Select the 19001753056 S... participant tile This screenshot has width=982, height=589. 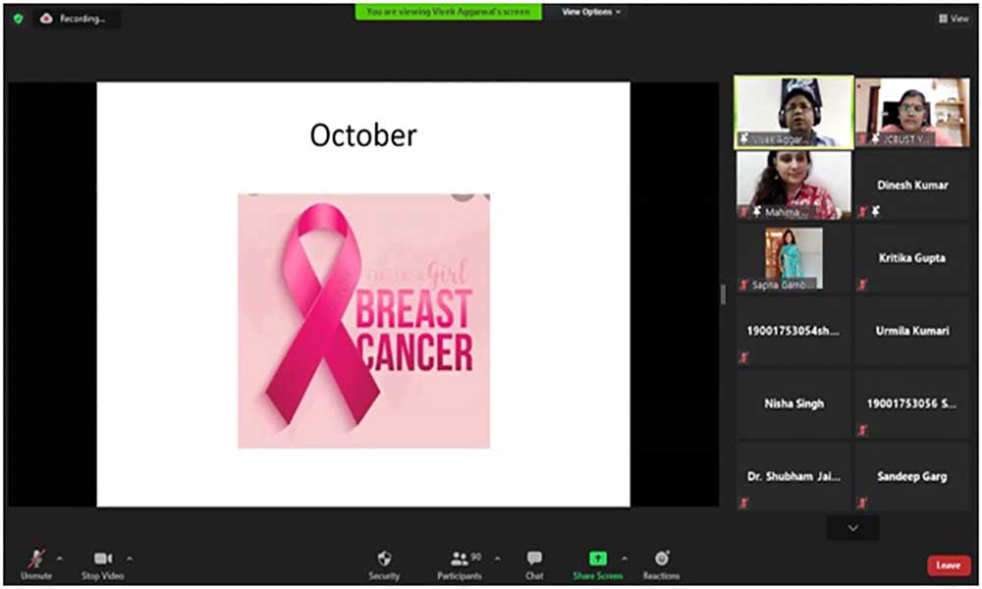(912, 404)
